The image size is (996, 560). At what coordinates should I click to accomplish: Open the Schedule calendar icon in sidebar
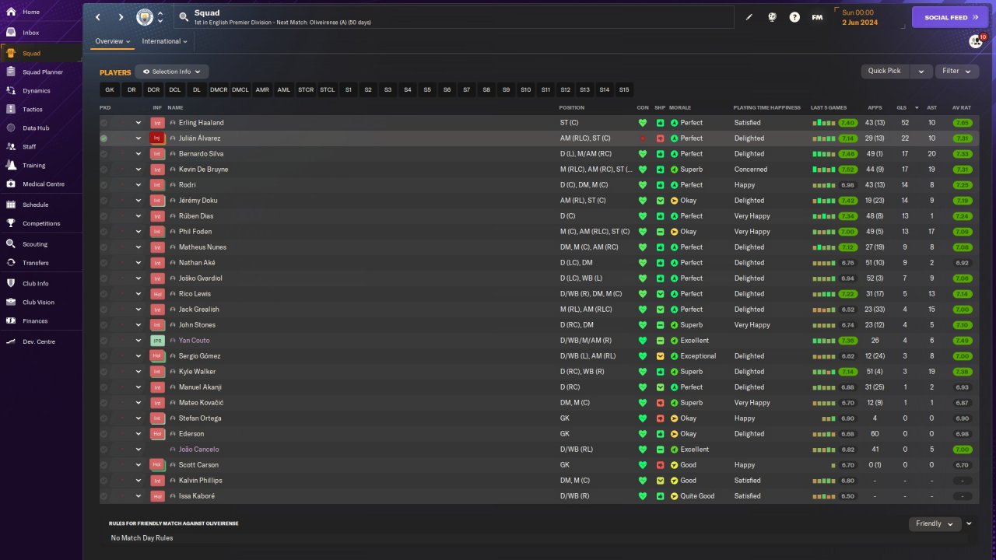click(x=11, y=205)
